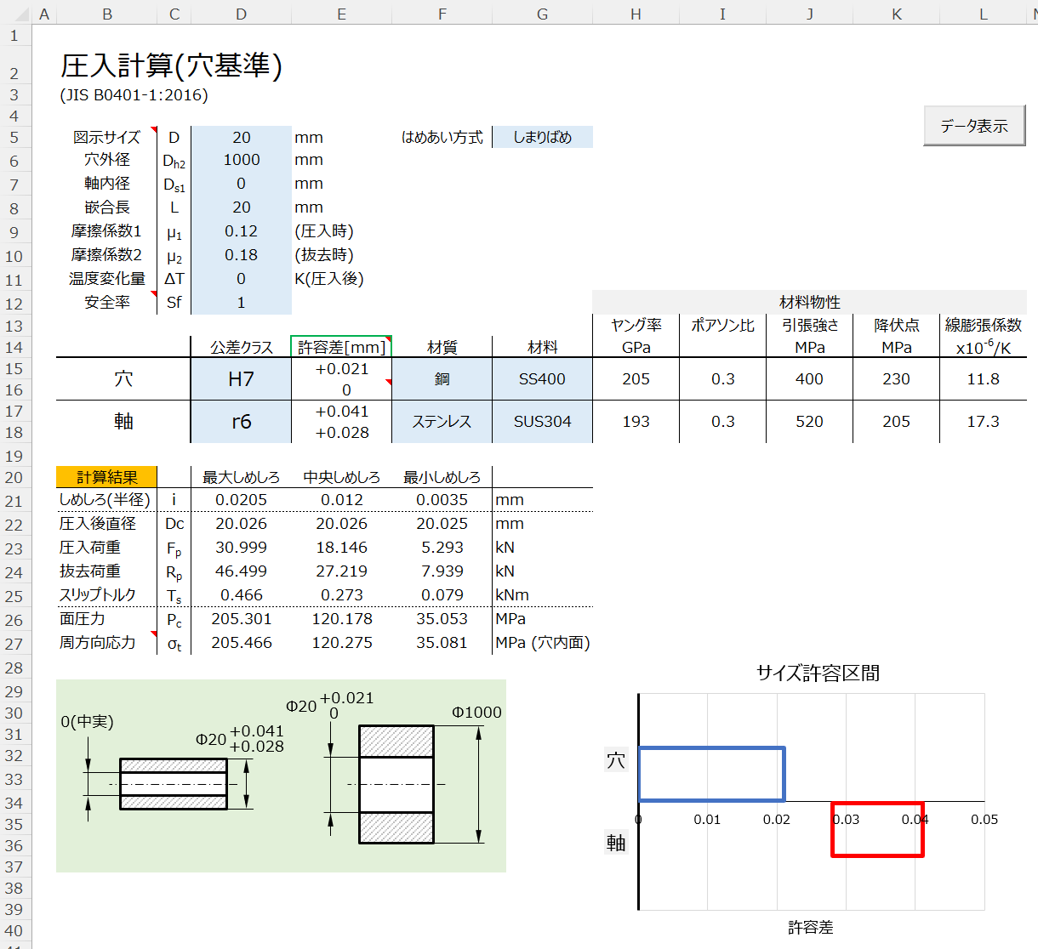Select the ΔT temperature change cell
Screen dimensions: 1038x949
242,279
